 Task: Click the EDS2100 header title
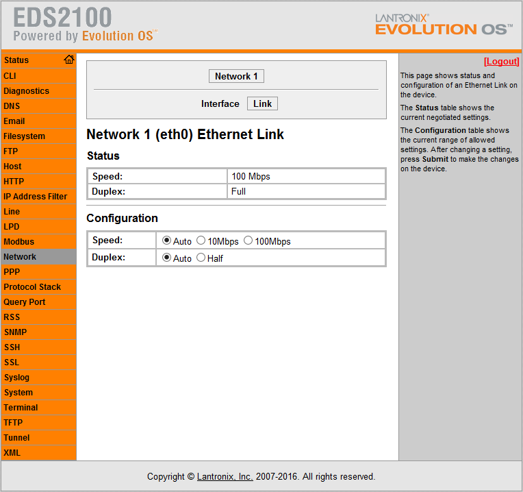point(62,17)
